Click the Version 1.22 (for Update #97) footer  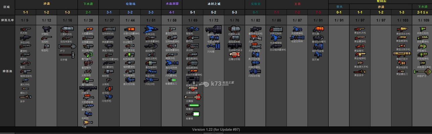point(216,129)
